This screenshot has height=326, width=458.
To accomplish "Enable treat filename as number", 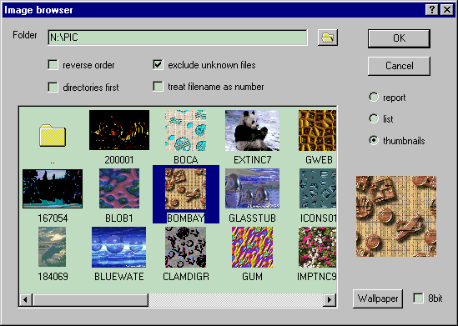I will (x=158, y=87).
